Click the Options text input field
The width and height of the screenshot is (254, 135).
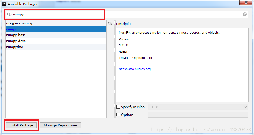(x=198, y=115)
